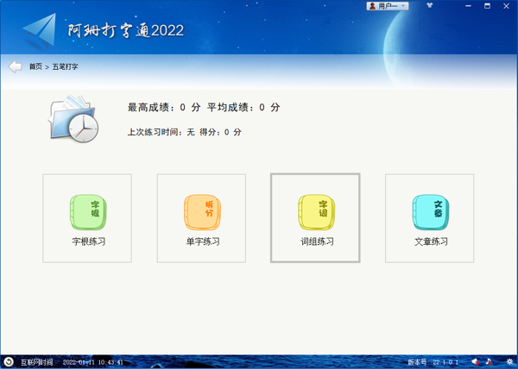The width and height of the screenshot is (518, 369).
Task: Click the 字根练习 text label
Action: pos(87,241)
